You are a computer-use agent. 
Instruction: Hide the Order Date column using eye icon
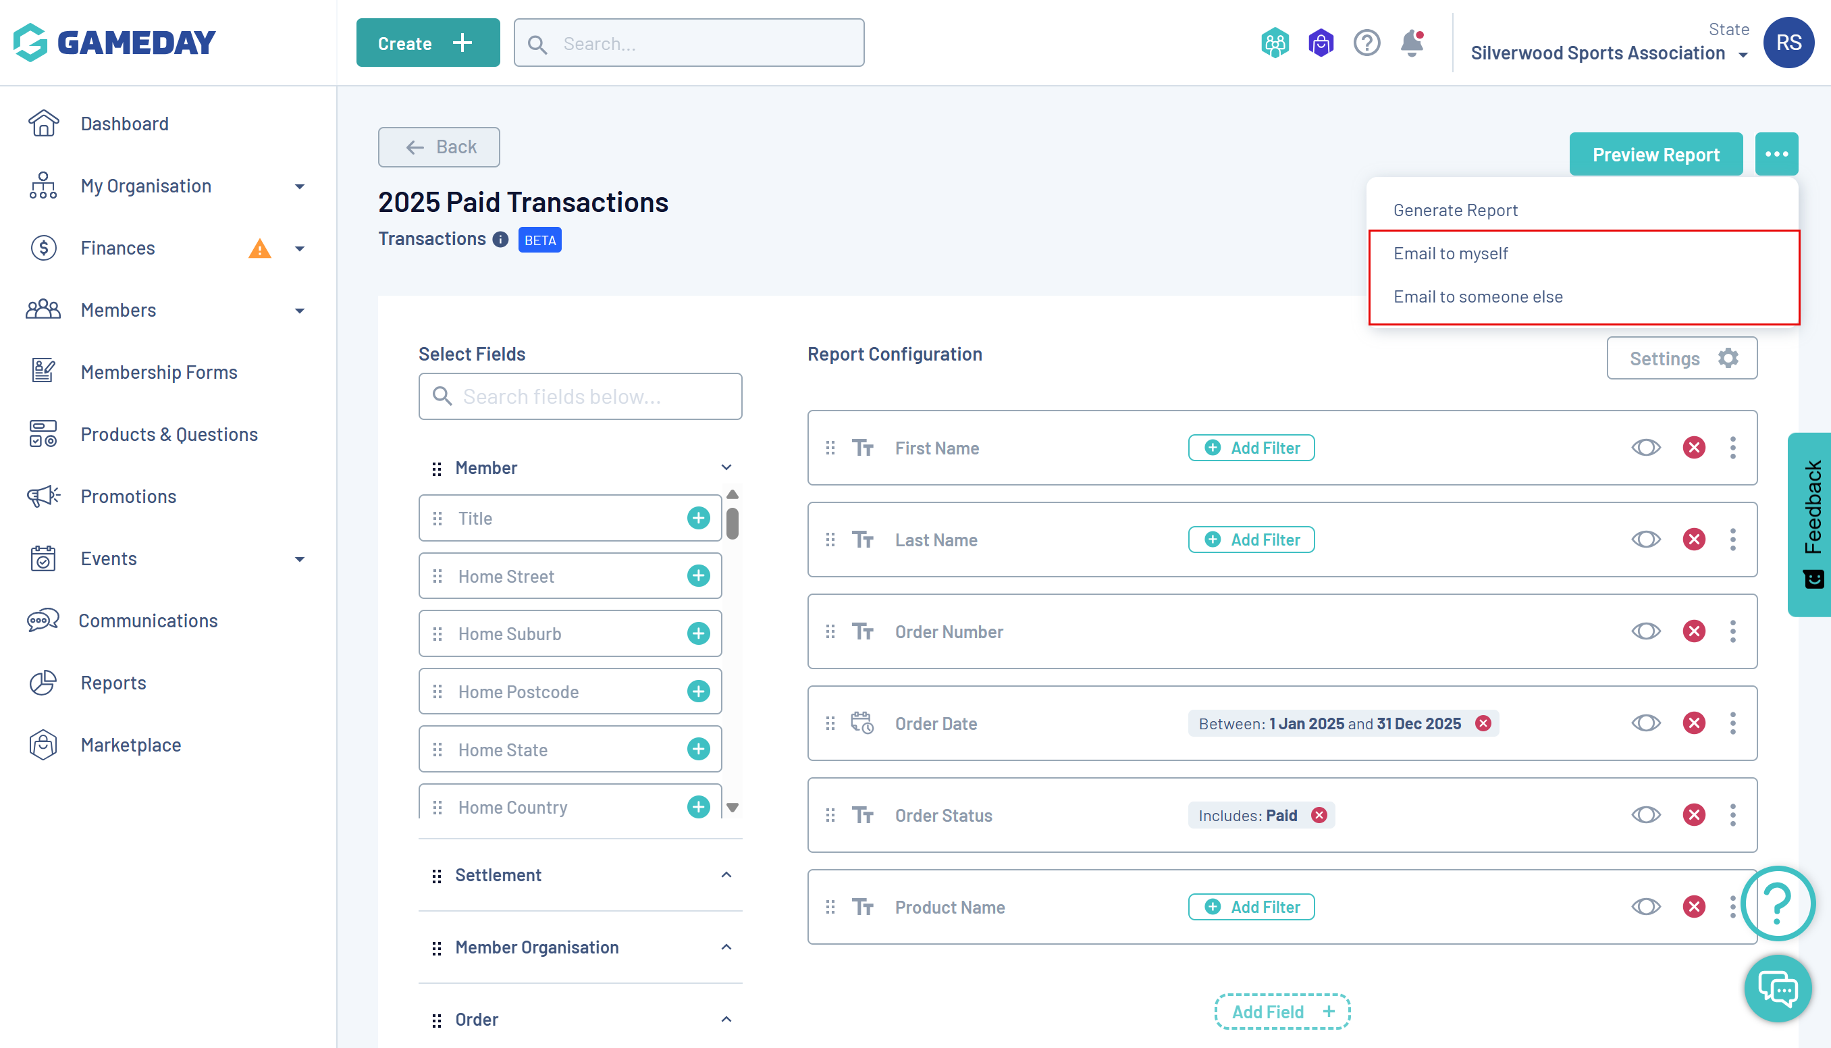pyautogui.click(x=1645, y=723)
